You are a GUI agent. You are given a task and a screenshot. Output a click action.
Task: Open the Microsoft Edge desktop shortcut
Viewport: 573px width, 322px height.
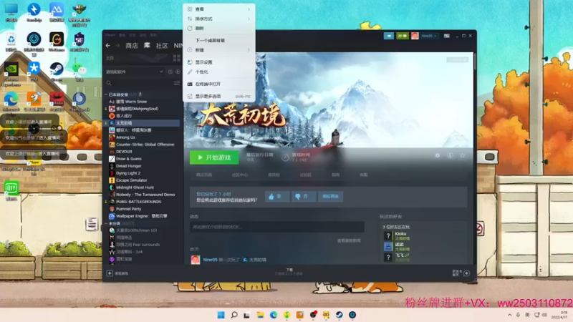point(11,102)
